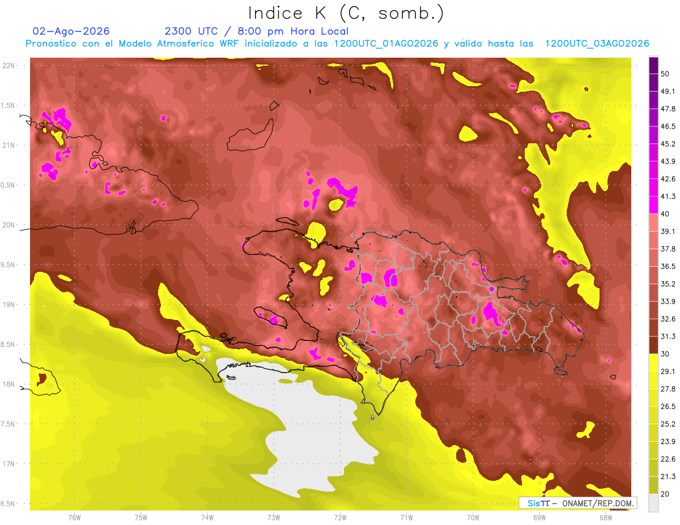Image resolution: width=680 pixels, height=525 pixels.
Task: Click the colorbar value '21.3'
Action: 668,477
